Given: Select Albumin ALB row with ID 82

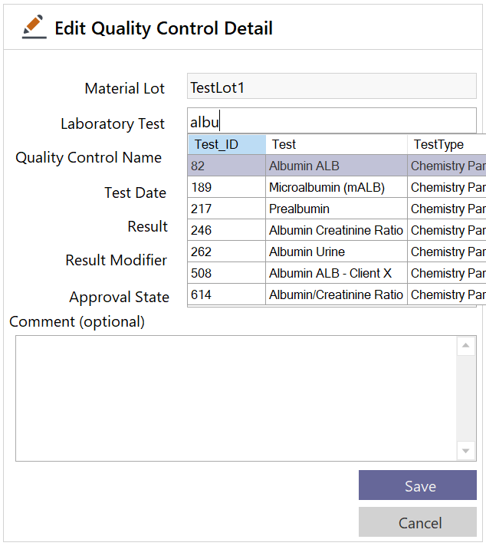Looking at the screenshot, I should (x=304, y=166).
